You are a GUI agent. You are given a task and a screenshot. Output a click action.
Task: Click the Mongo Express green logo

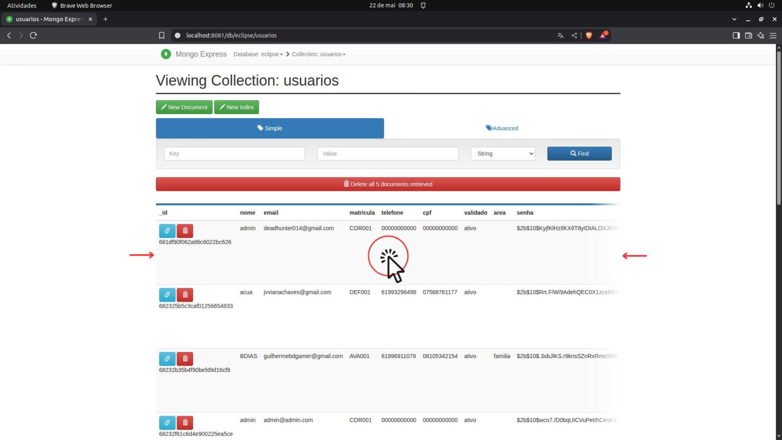166,54
